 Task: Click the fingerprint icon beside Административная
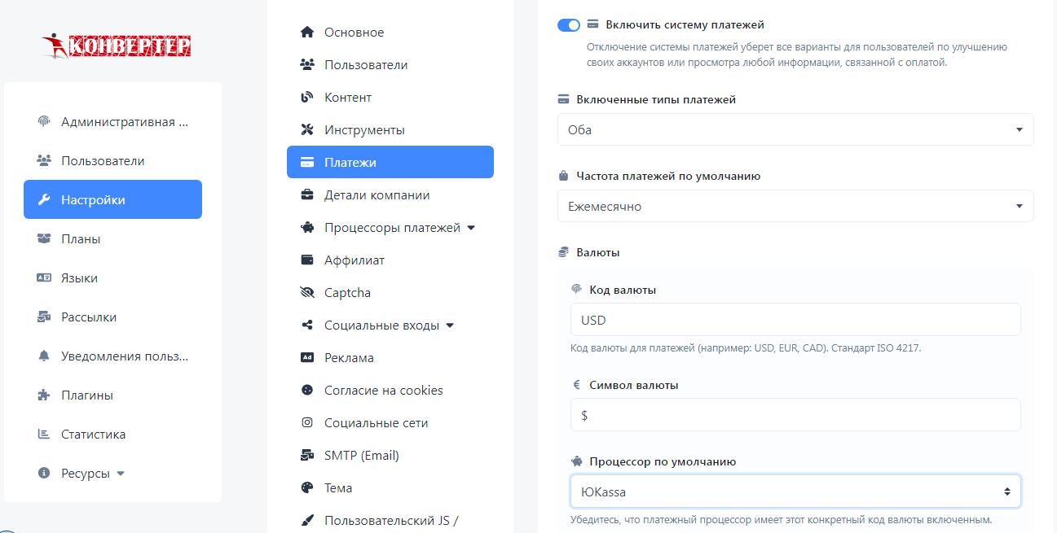[44, 122]
